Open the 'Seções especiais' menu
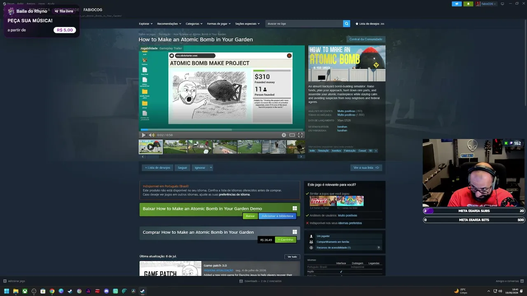Screen dimensions: 527x296 coord(247,24)
